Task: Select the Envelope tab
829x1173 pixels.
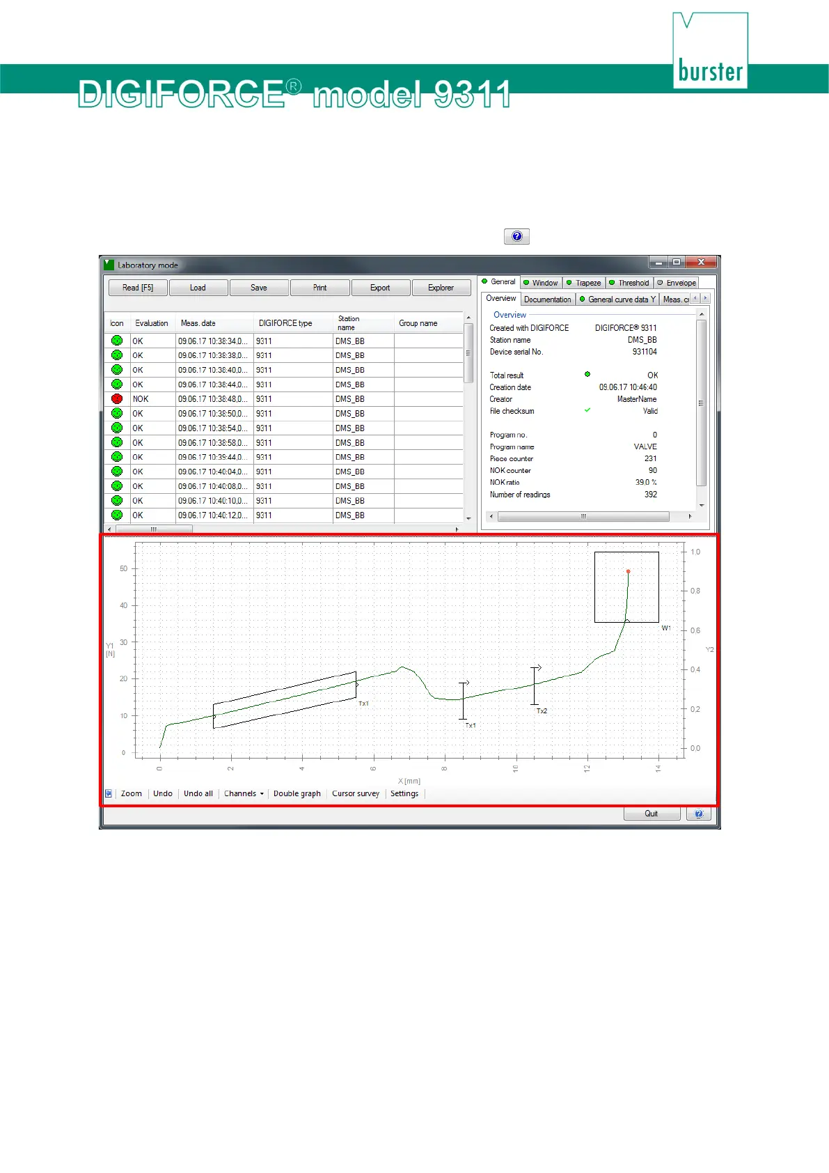Action: click(677, 283)
